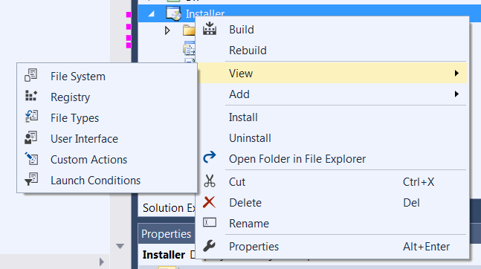Open File Types editor icon
Viewport: 481px width, 269px height.
point(31,117)
